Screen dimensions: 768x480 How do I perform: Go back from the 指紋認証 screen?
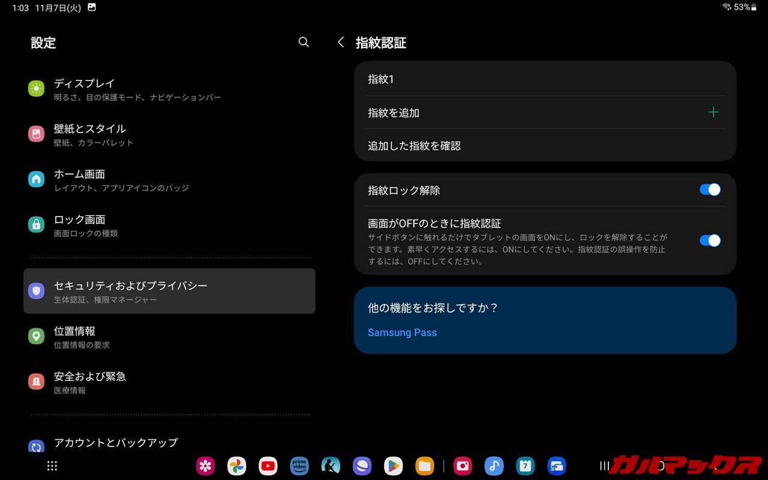pyautogui.click(x=341, y=42)
